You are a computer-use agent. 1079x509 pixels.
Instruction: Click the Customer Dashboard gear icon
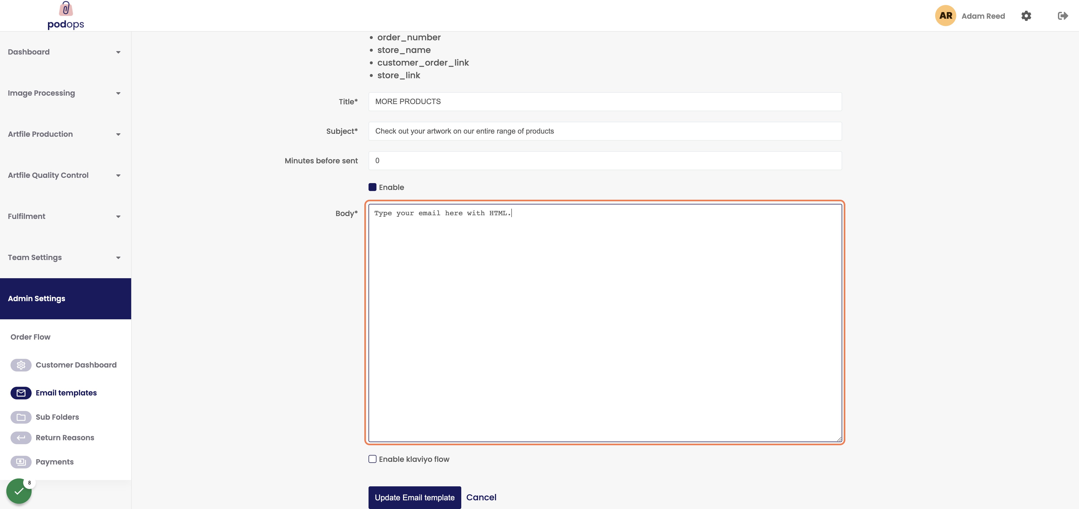[x=21, y=365]
